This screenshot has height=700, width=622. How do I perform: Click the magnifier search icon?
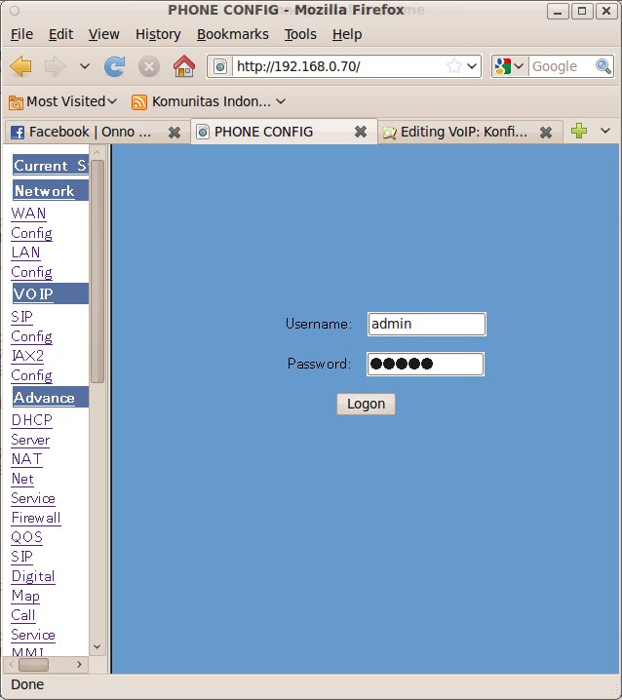603,66
